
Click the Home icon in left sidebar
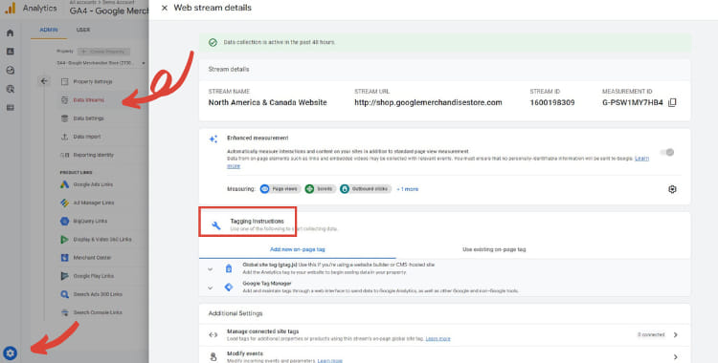tap(11, 32)
